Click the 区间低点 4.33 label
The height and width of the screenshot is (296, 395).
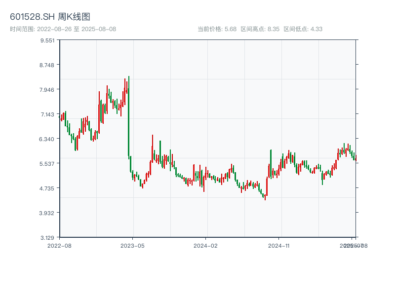[303, 29]
